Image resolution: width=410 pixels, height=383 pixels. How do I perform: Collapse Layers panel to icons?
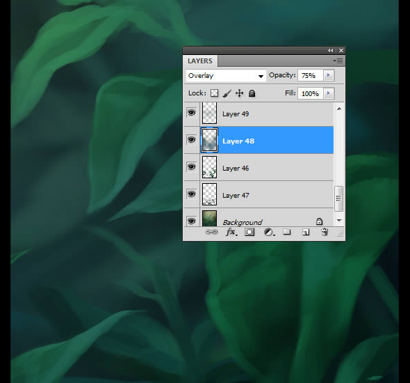pos(331,51)
